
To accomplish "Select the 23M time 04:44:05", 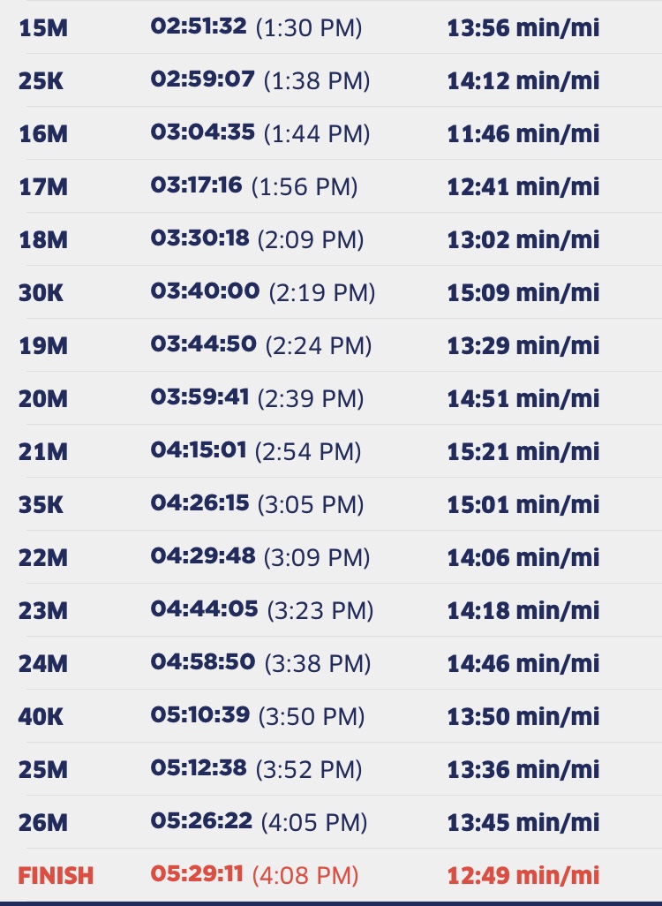I will (204, 609).
